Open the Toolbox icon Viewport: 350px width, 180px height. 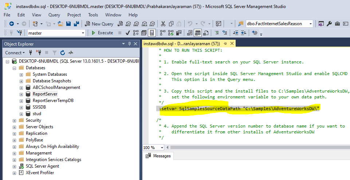338,24
